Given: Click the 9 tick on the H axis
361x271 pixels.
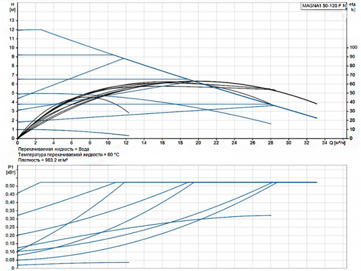Looking at the screenshot, I should 11,57.
